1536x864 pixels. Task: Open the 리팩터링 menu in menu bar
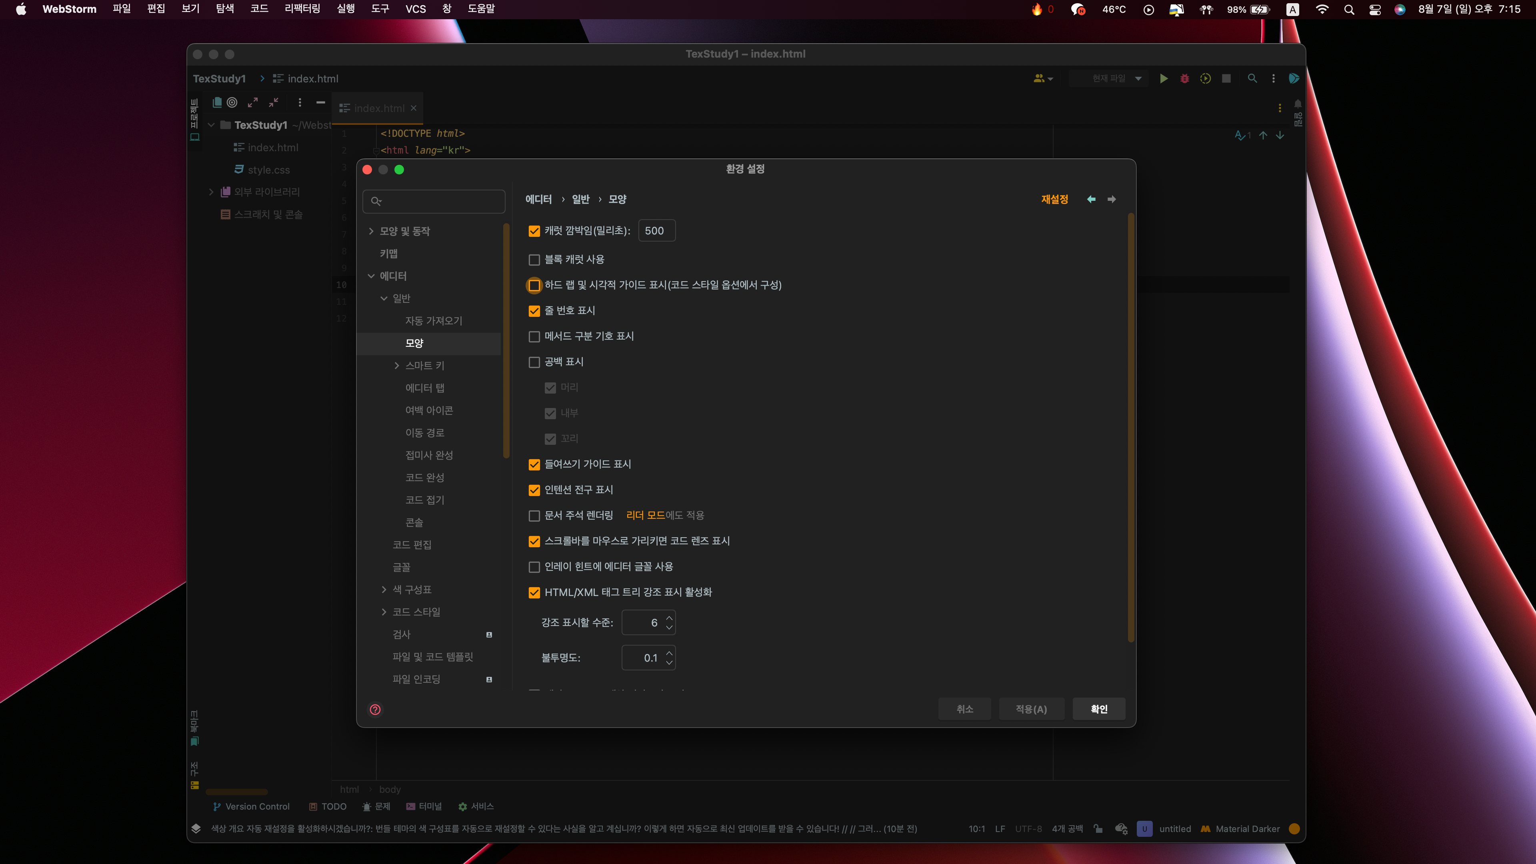click(x=302, y=9)
